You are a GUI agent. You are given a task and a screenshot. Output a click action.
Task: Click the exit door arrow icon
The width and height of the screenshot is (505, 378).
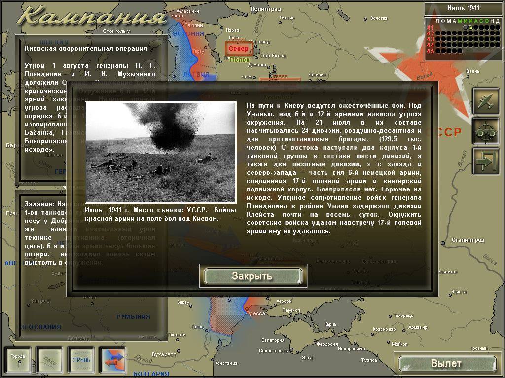coord(486,161)
